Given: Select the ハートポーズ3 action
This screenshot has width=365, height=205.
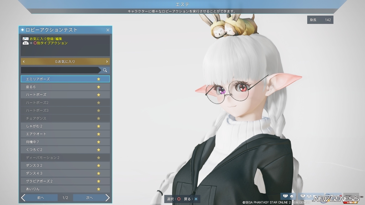Looking at the screenshot, I should click(x=65, y=111).
